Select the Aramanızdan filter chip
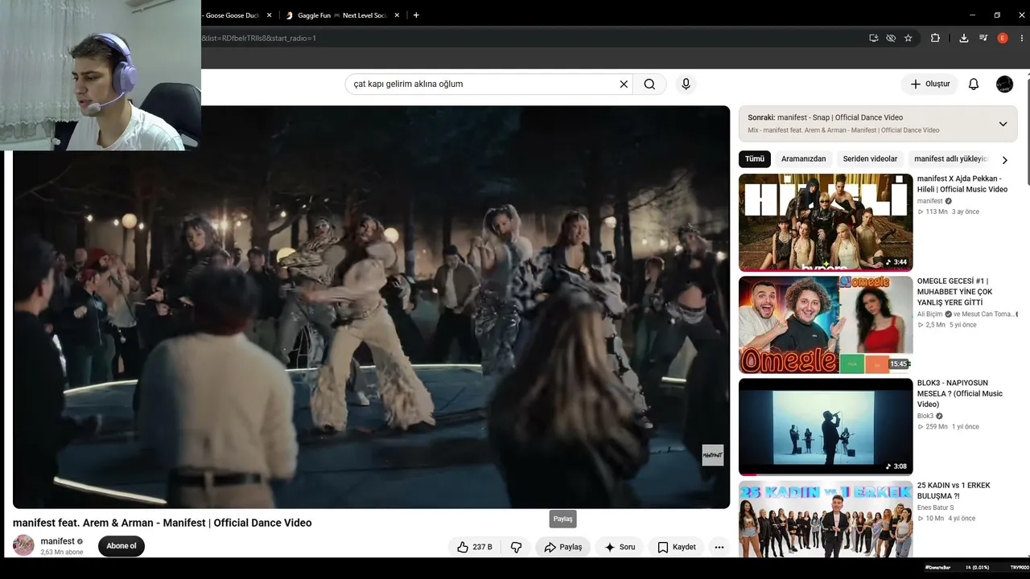Viewport: 1030px width, 579px height. [x=803, y=159]
